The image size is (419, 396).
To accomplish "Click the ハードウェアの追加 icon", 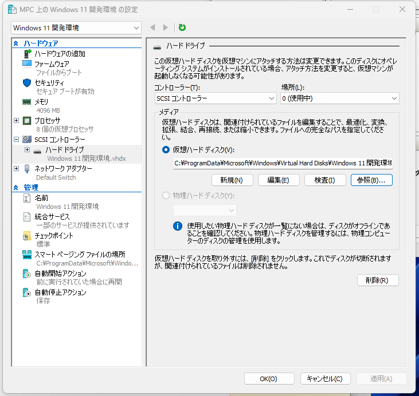I will tap(28, 54).
